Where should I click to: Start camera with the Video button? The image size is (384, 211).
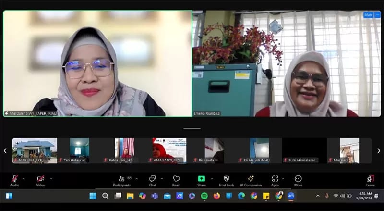(41, 181)
